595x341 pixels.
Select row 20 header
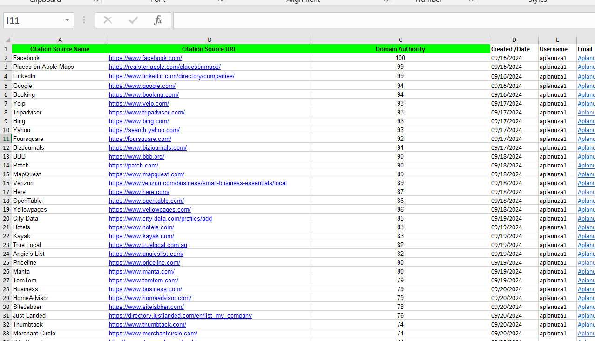tap(6, 218)
